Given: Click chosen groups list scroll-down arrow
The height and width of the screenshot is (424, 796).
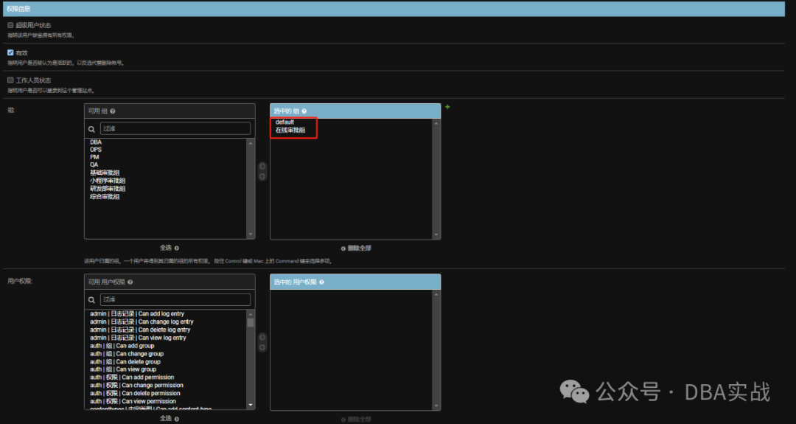Looking at the screenshot, I should click(x=436, y=234).
